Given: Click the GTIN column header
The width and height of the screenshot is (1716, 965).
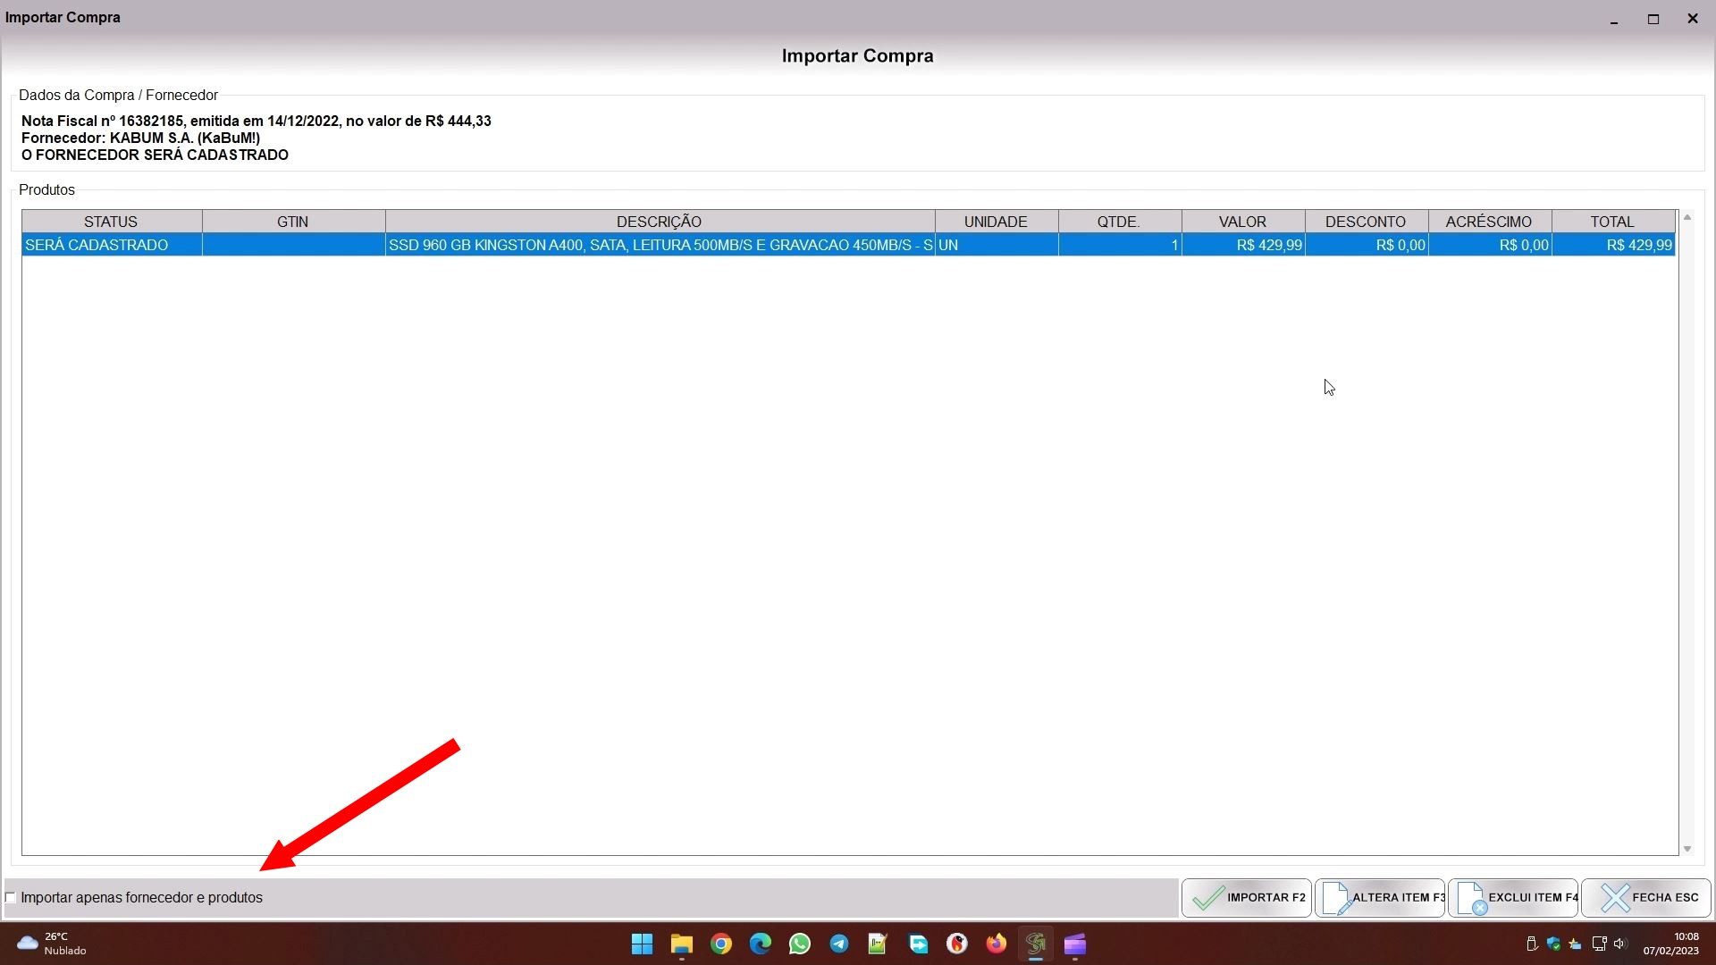Looking at the screenshot, I should coord(293,222).
